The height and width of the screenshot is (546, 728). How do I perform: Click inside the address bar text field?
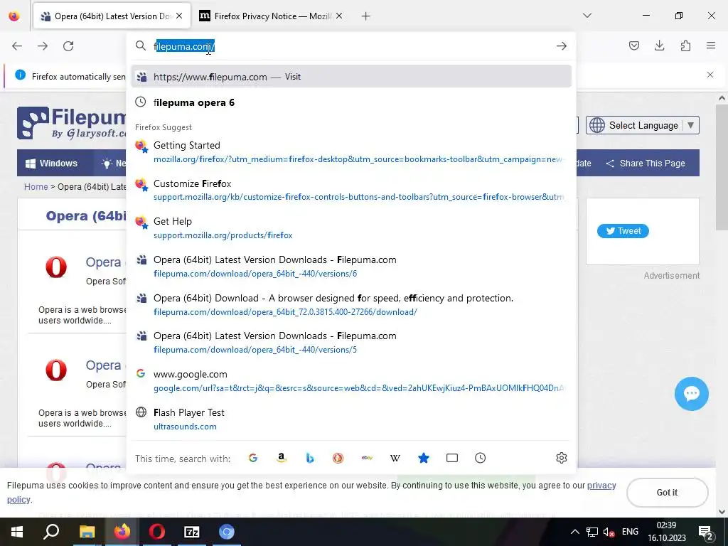click(350, 46)
